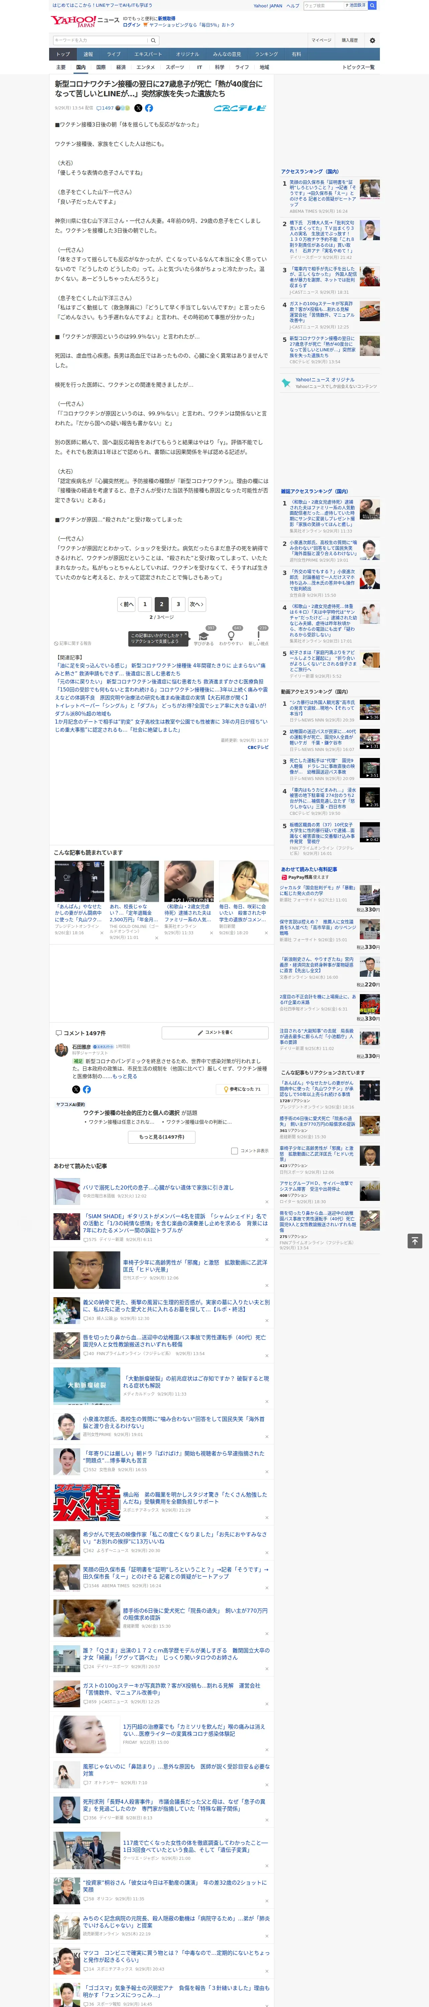This screenshot has width=429, height=2007.
Task: Click Yahoo!ニュース オリジナル bird icon
Action: point(287,383)
